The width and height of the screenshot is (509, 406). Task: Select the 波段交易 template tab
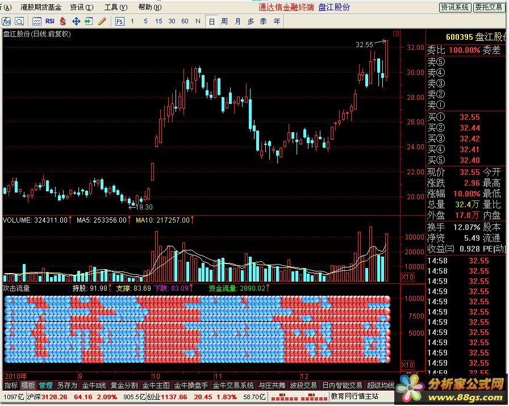point(303,386)
